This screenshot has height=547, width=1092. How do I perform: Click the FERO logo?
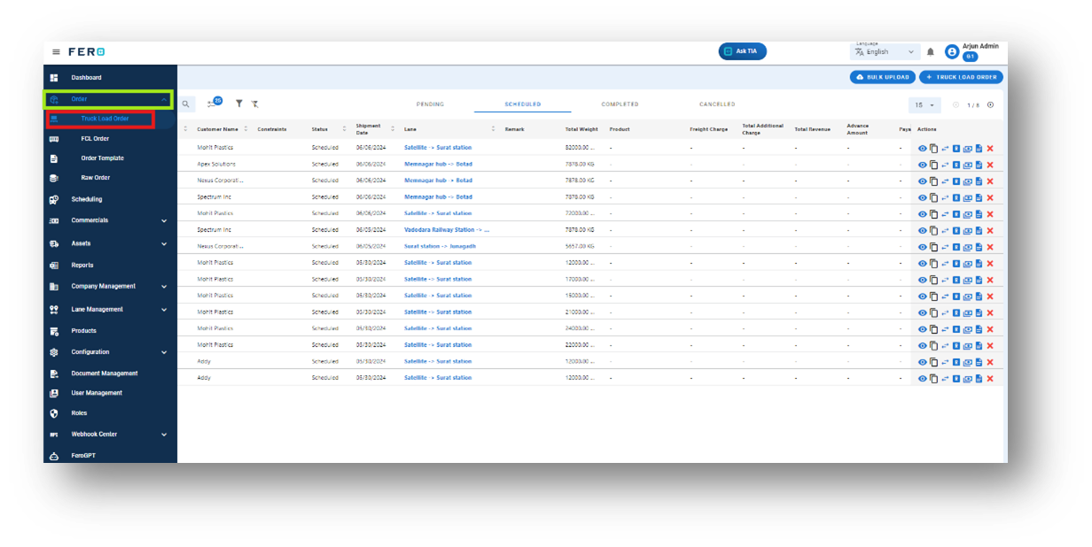[x=87, y=52]
